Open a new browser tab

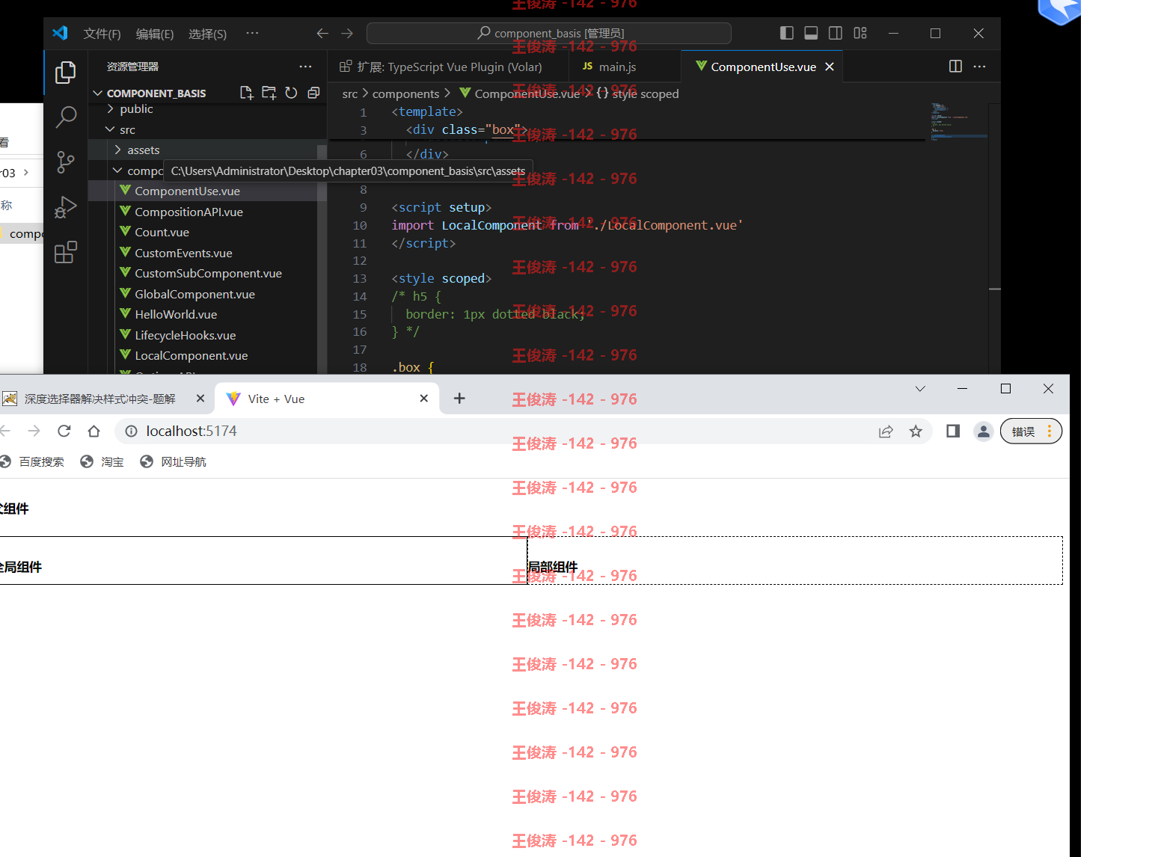(459, 399)
